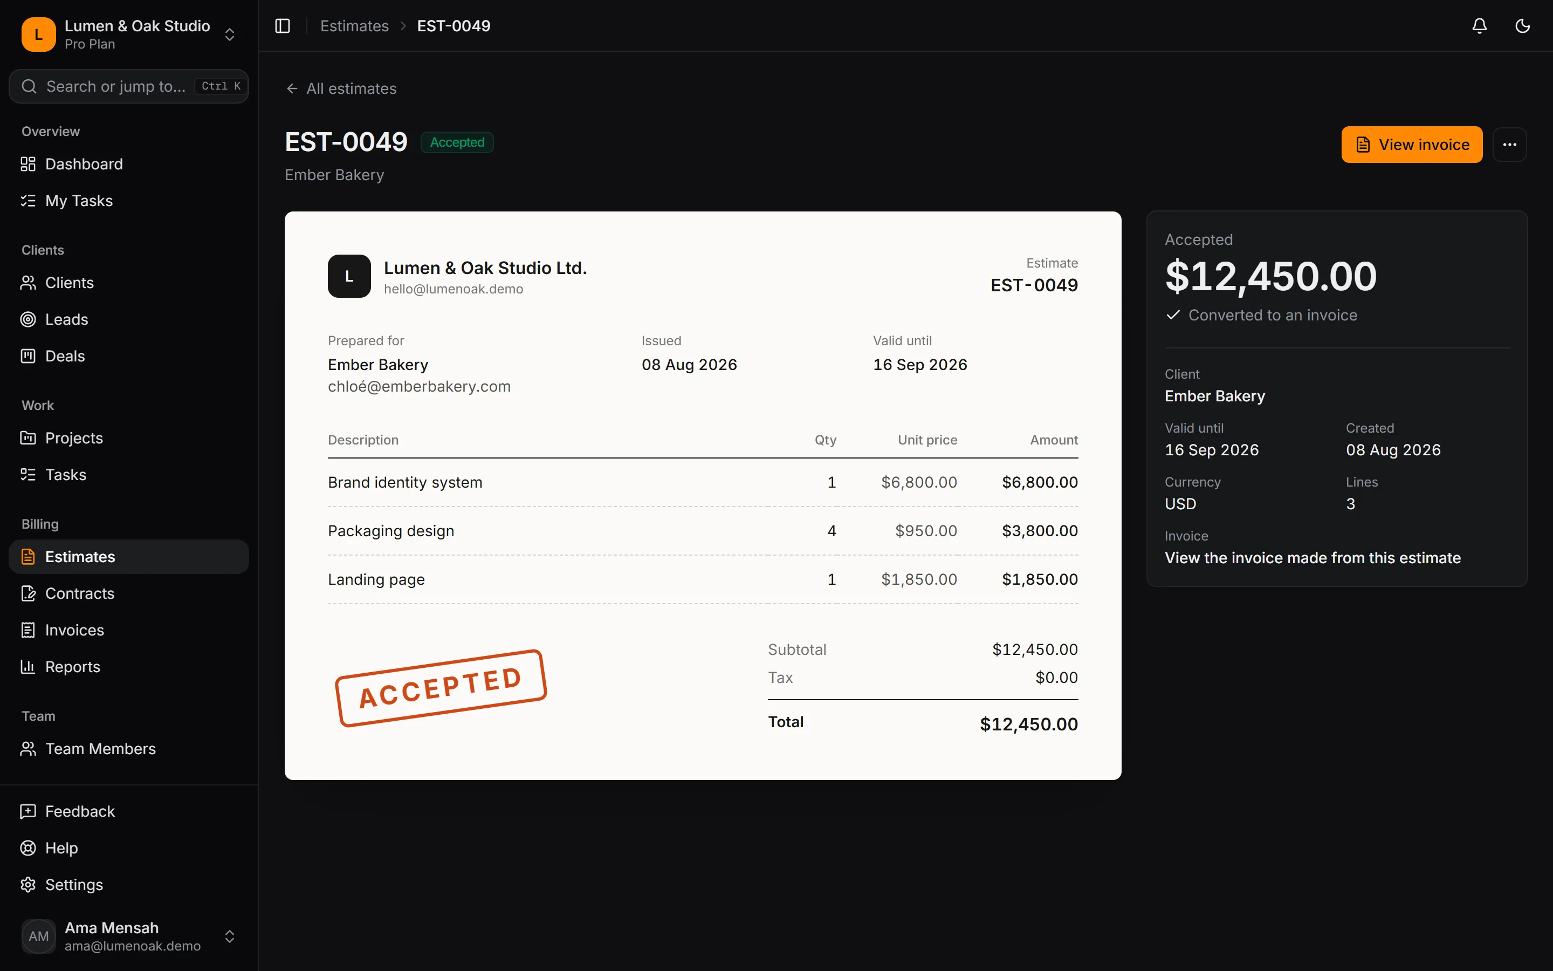Open Reports in the sidebar
This screenshot has height=971, width=1553.
128,667
